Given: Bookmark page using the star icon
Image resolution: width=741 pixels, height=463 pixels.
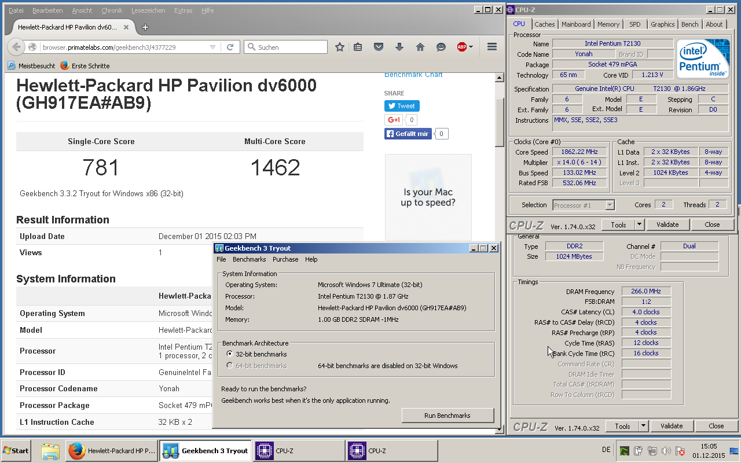Looking at the screenshot, I should (x=340, y=47).
